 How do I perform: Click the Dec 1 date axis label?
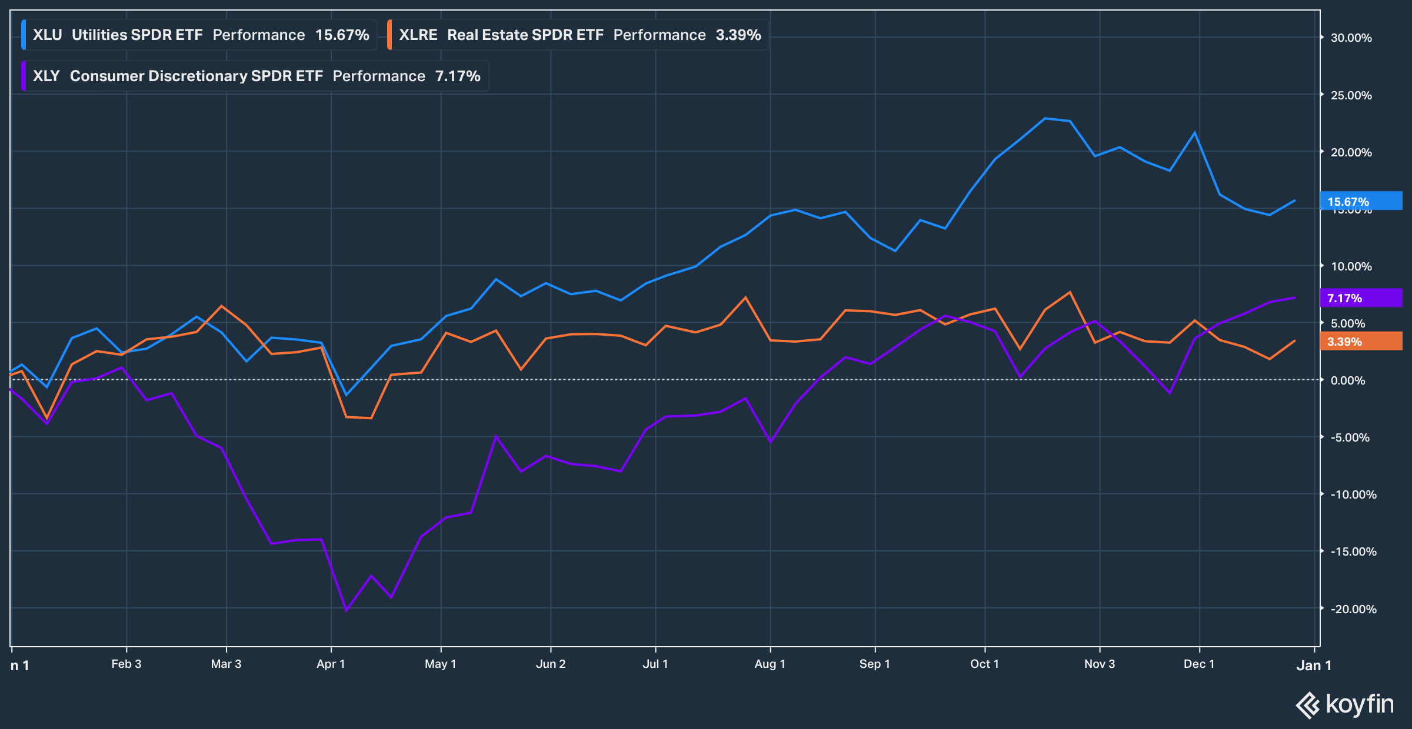1198,664
